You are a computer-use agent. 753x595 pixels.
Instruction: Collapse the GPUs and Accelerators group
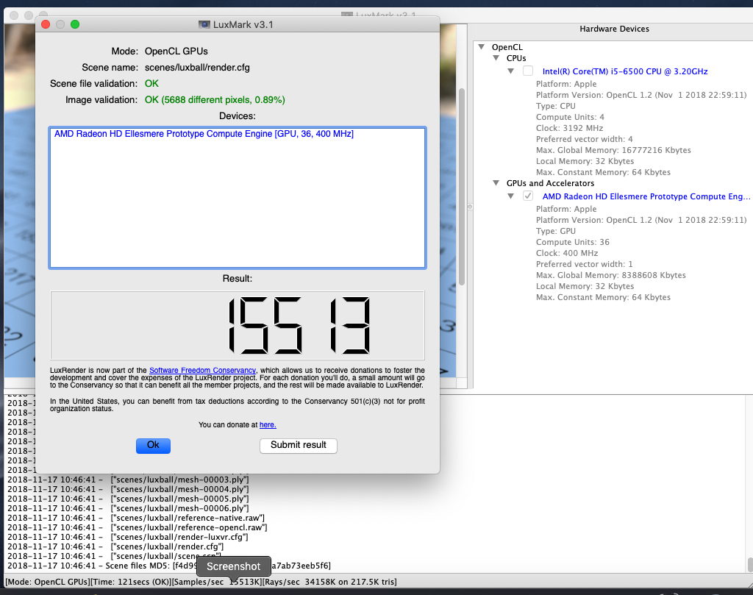496,183
